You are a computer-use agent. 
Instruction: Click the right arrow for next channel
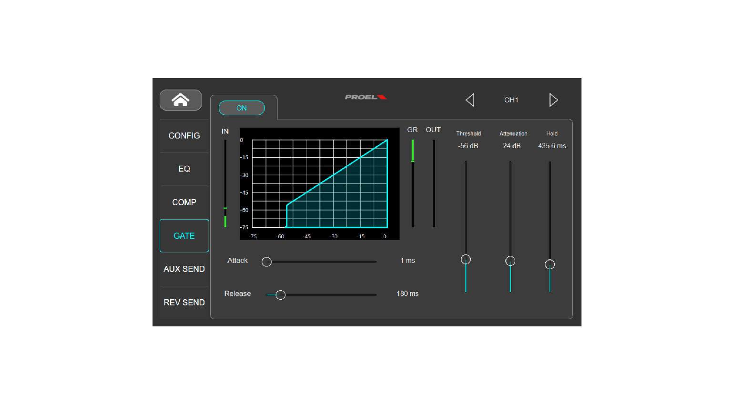tap(553, 100)
